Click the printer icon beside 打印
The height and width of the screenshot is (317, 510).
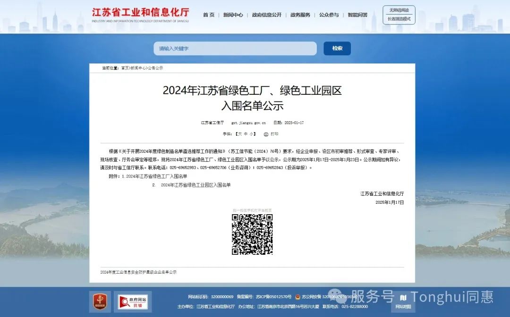266,134
